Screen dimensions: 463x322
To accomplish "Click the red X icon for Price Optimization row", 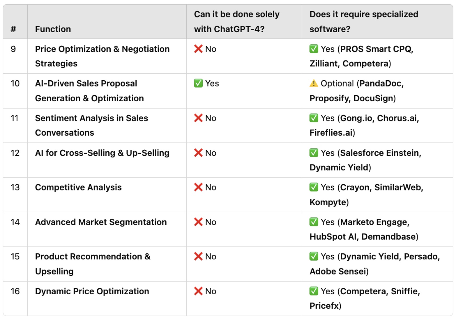I will pyautogui.click(x=198, y=49).
